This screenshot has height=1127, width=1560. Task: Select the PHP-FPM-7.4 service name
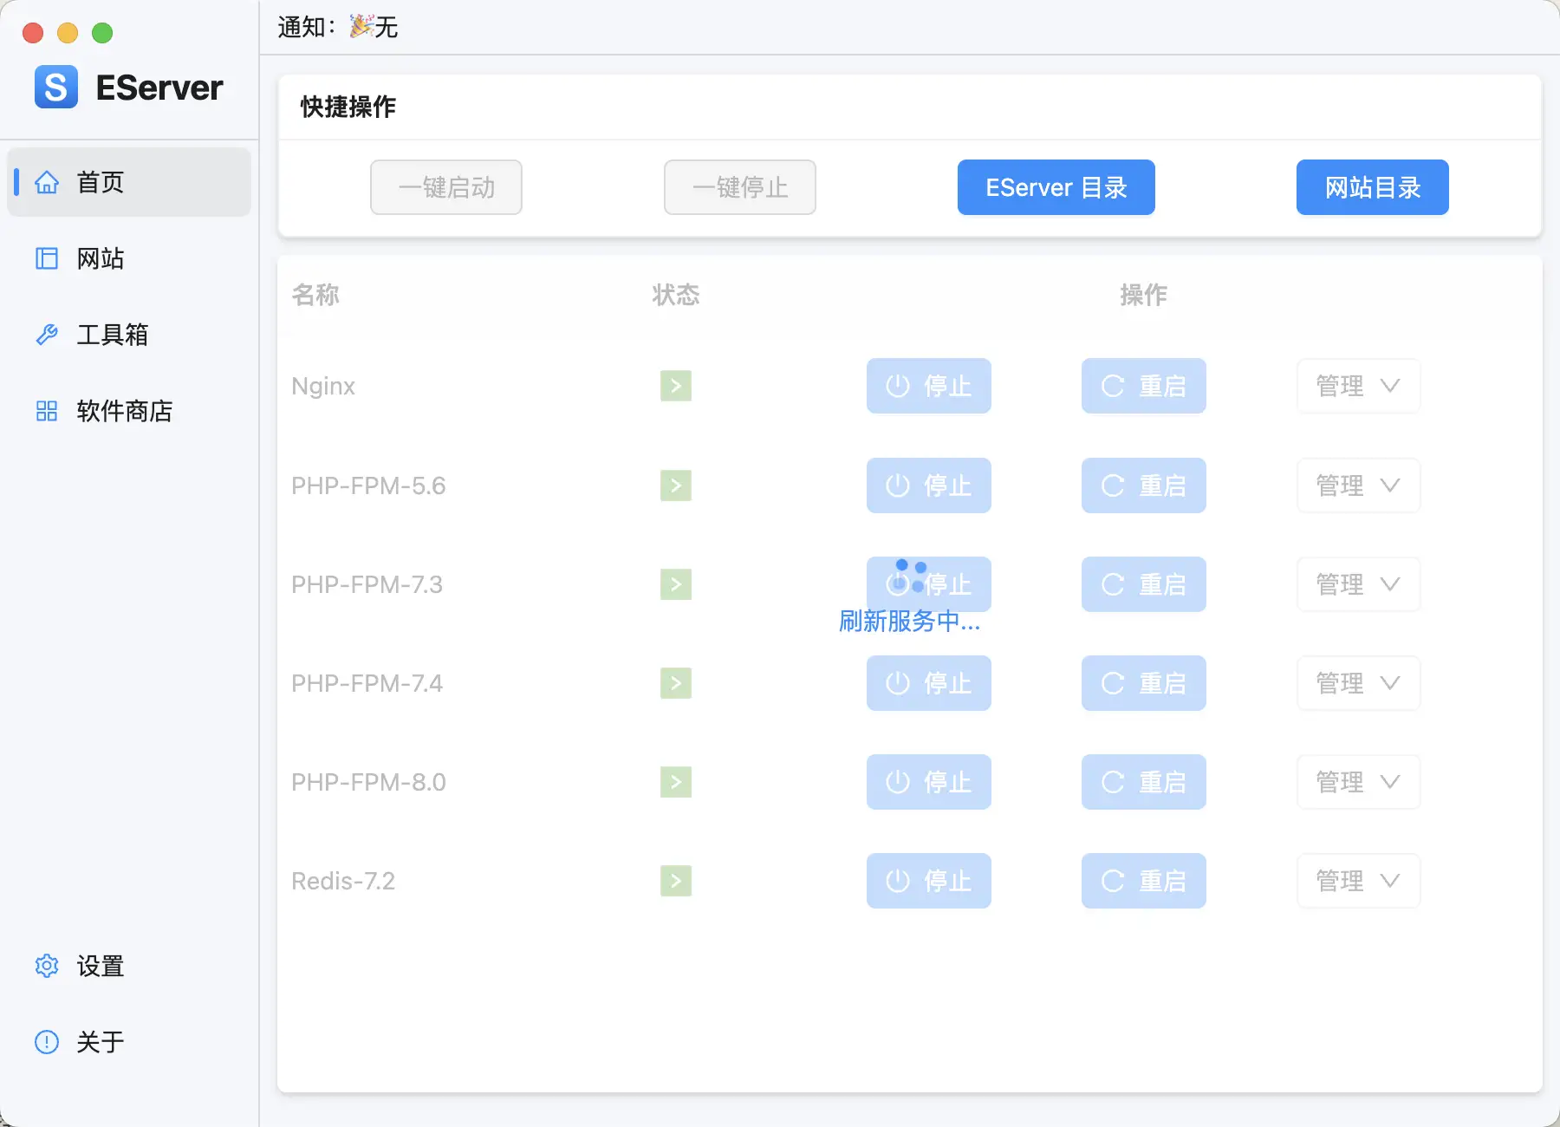point(367,683)
